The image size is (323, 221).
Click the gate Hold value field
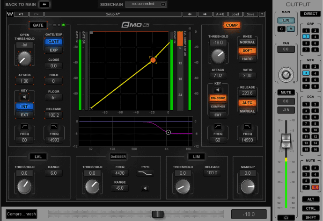53,81
